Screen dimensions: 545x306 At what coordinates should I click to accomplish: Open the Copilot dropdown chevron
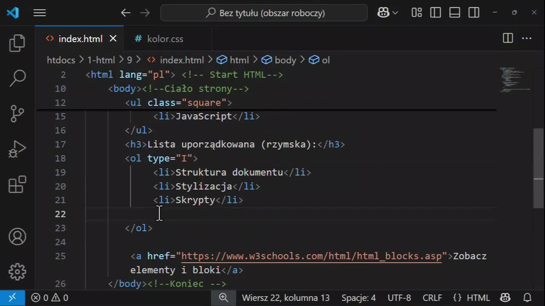pos(396,13)
